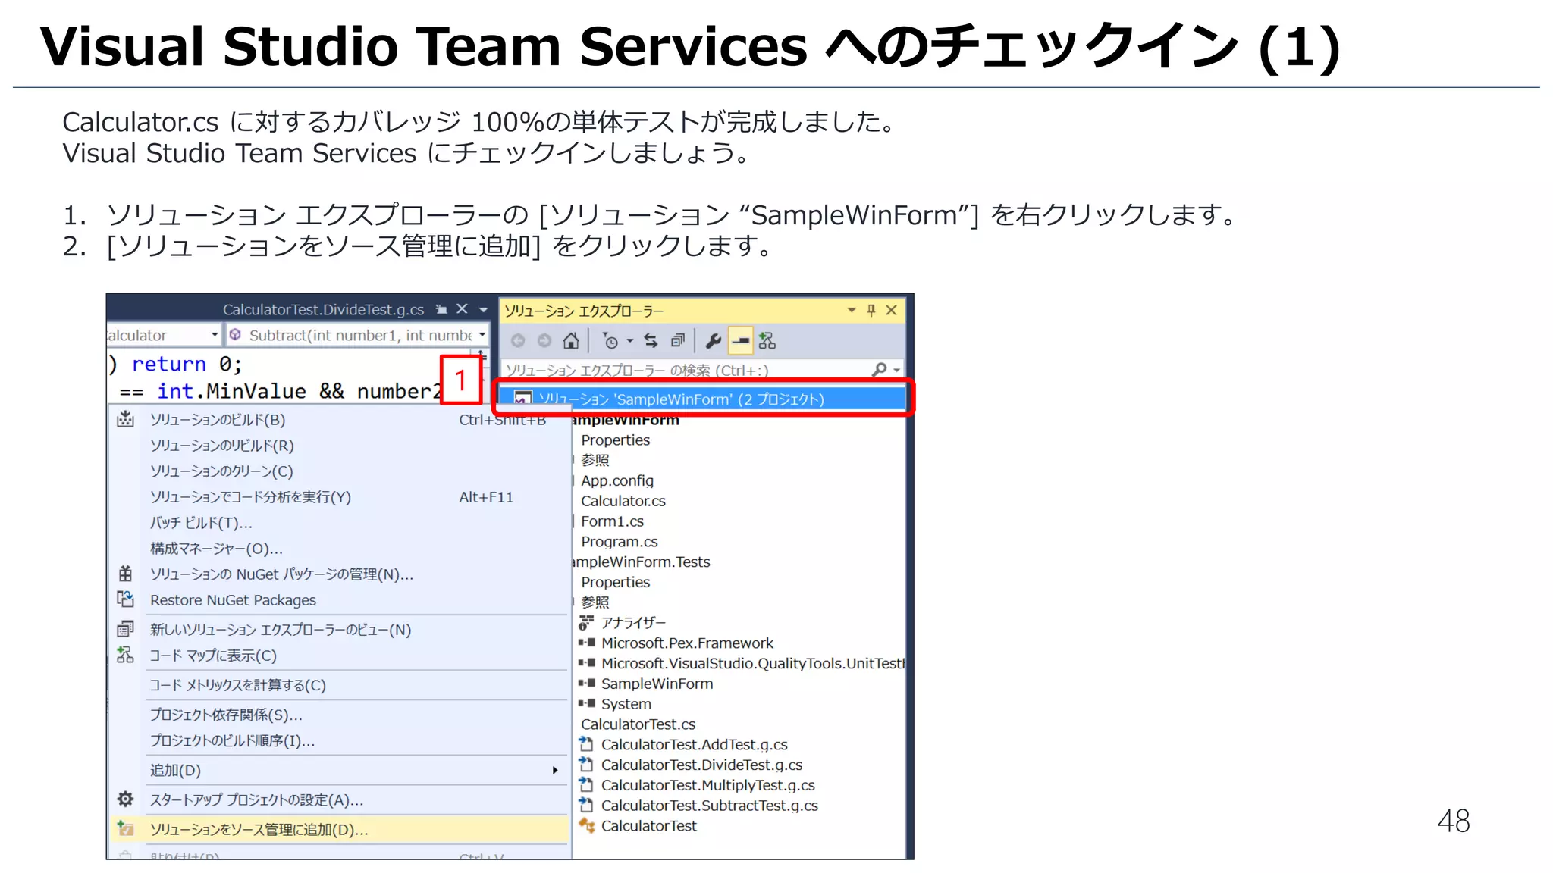Choose 新しいソリューション エクスプローラーのビュー(N) item
Viewport: 1553px width, 873px height.
coord(339,630)
